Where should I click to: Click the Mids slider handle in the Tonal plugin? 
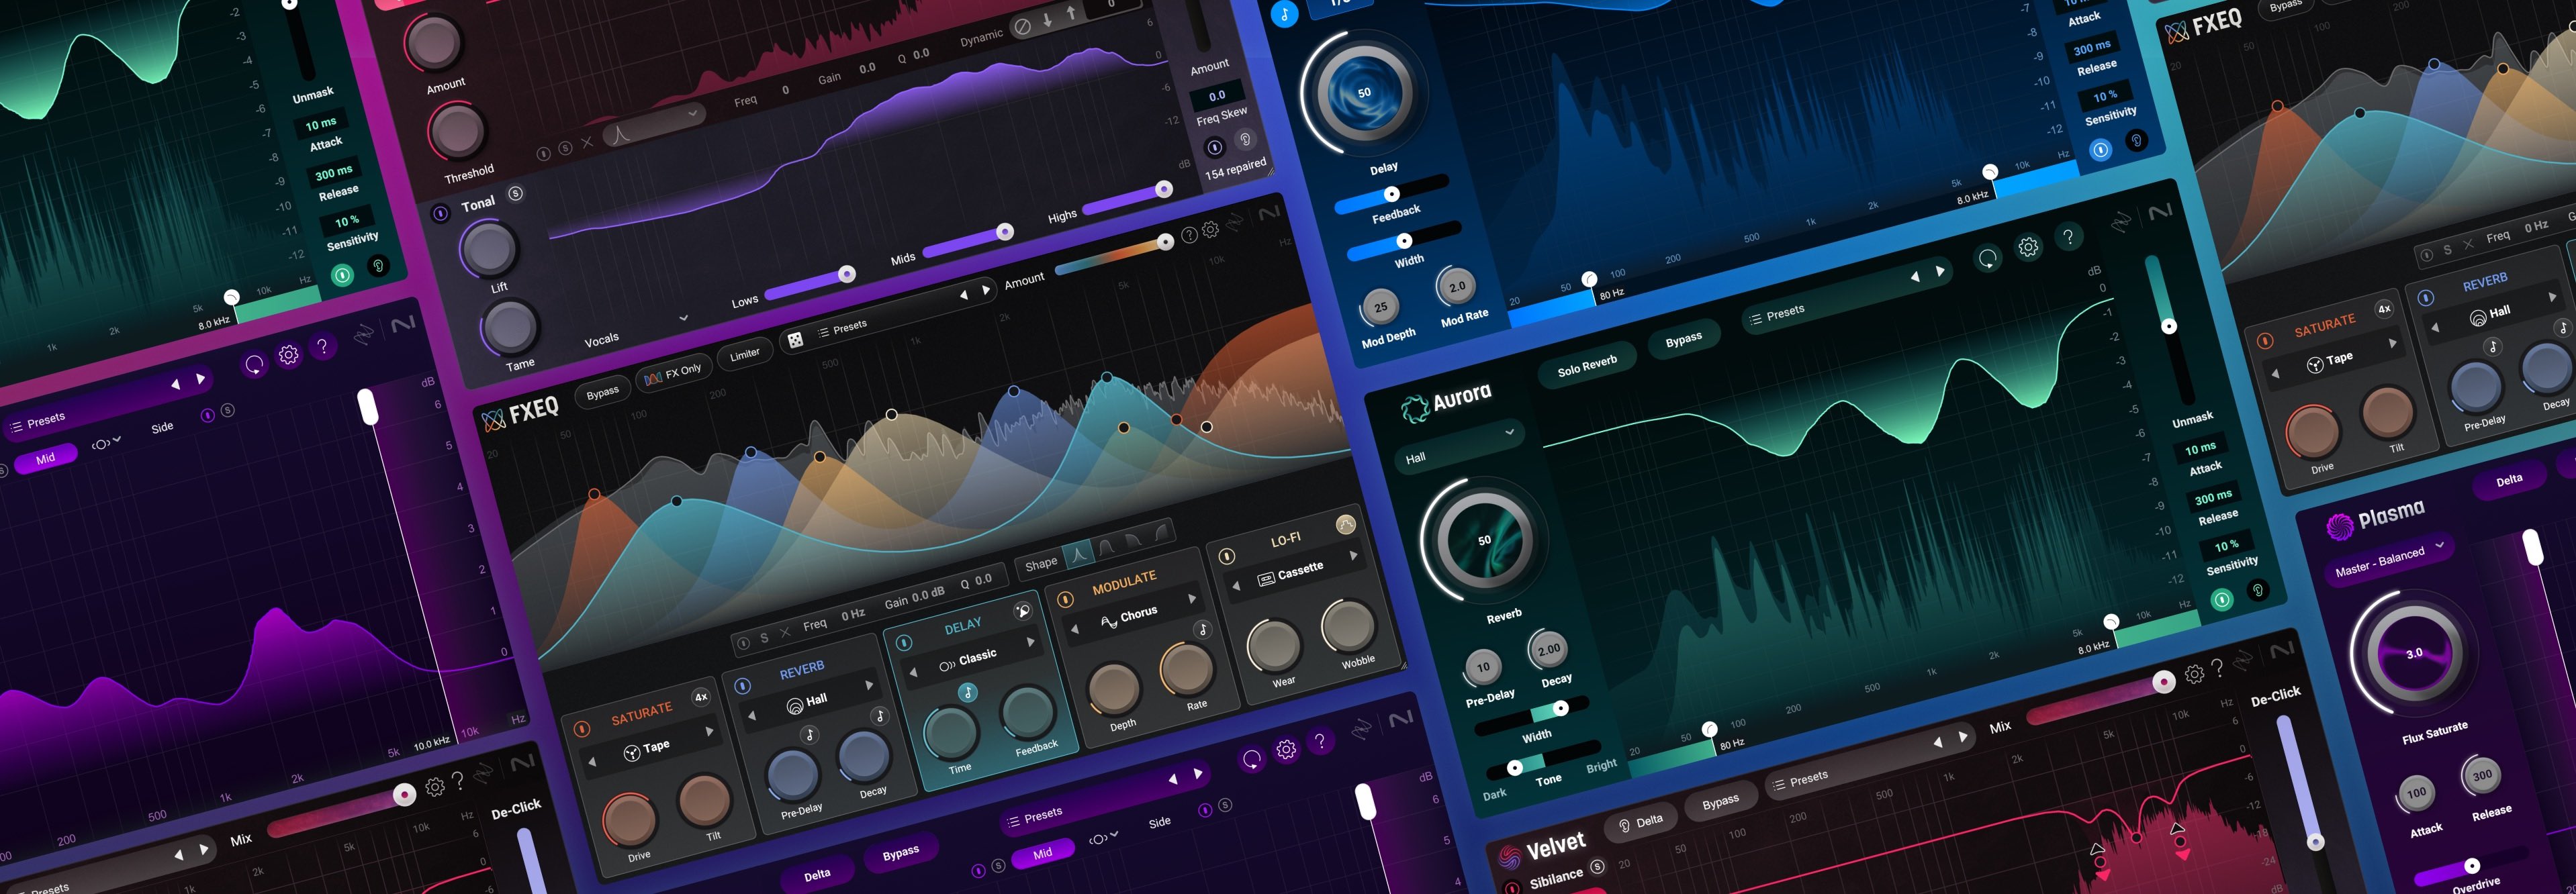[1005, 232]
